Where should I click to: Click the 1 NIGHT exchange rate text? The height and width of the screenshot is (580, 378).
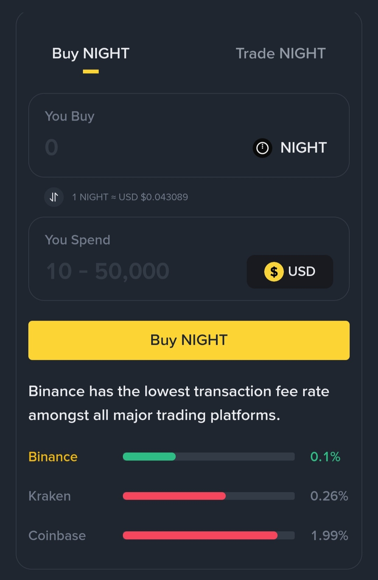[130, 197]
